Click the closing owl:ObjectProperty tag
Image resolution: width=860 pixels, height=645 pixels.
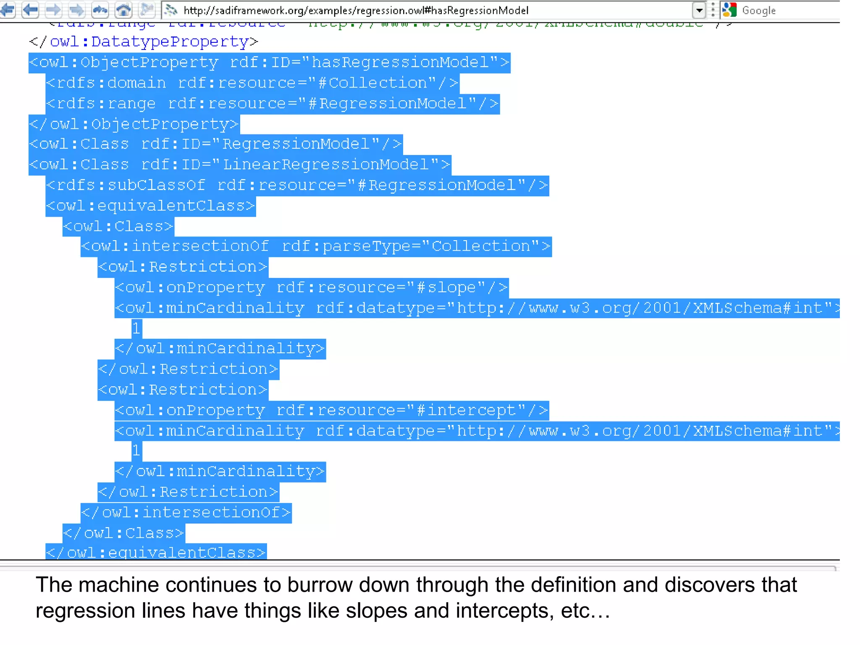134,124
